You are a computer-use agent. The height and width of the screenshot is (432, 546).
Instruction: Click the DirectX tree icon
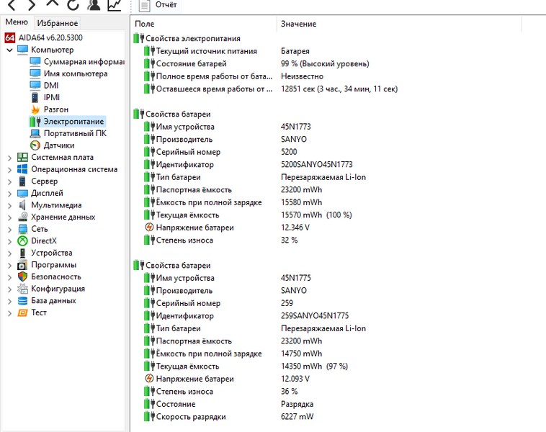23,241
